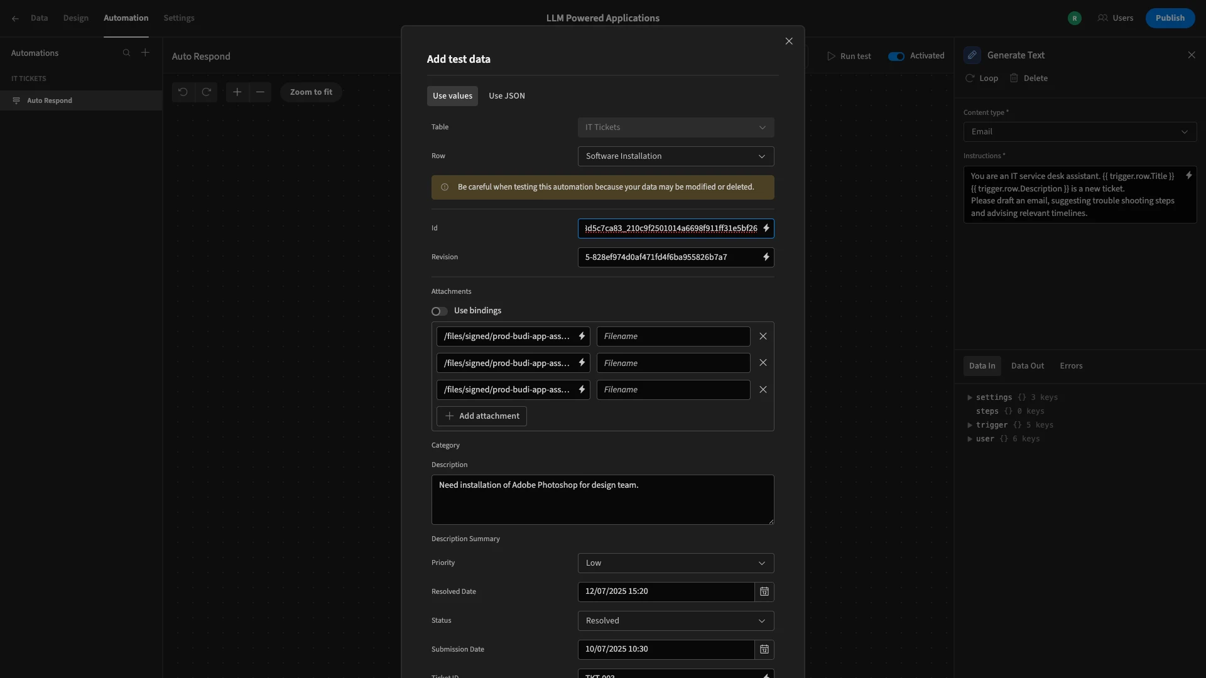Open calendar picker for Resolved Date
The image size is (1206, 678).
coord(764,592)
